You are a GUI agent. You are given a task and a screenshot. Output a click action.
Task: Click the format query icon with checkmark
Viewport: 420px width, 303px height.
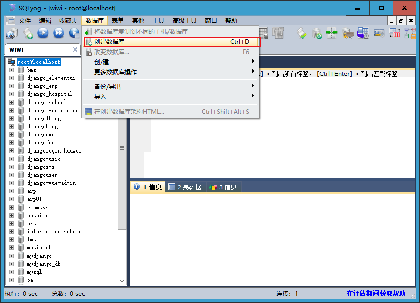coord(302,33)
